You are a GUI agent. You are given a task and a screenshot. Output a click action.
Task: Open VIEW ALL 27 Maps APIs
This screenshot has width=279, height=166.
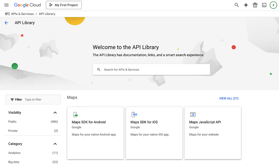(x=229, y=98)
